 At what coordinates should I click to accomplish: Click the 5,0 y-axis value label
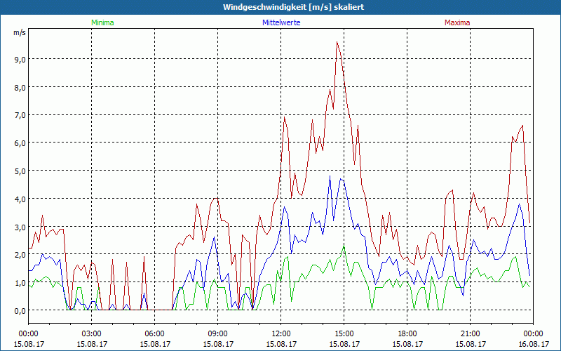pyautogui.click(x=19, y=171)
